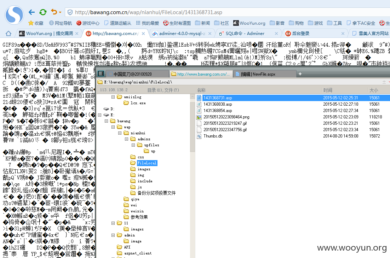Collapse the upfiles folder node
Image resolution: width=390 pixels, height=258 pixels.
pos(133,145)
